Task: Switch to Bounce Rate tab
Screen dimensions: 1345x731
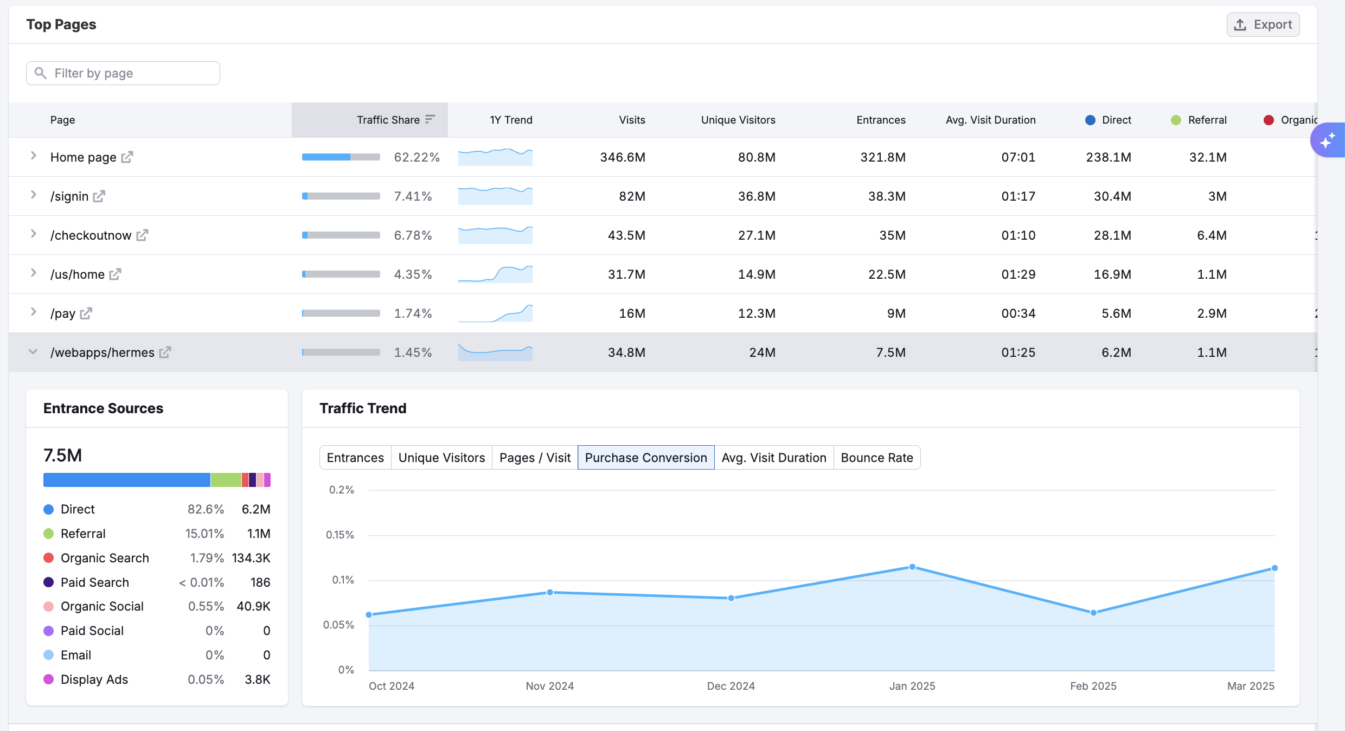Action: 876,458
